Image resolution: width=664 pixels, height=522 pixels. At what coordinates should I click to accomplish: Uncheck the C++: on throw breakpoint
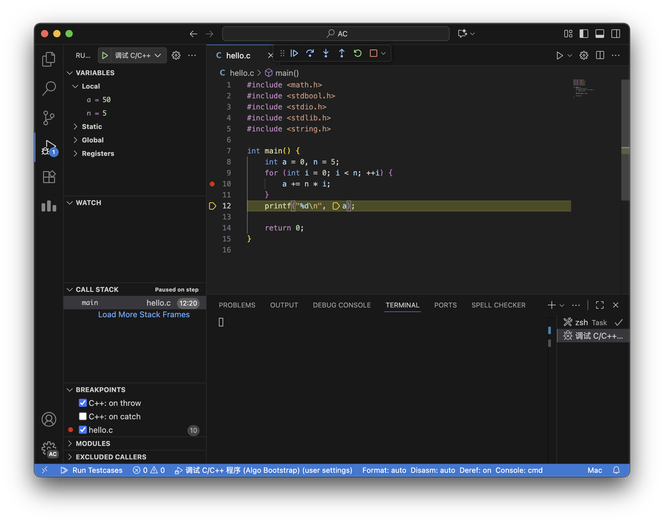click(x=83, y=403)
